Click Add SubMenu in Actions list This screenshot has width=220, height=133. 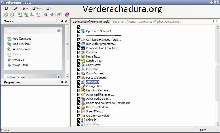point(22,44)
